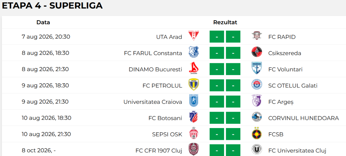This screenshot has height=156, width=346.
Task: Open the FCSB star emblem
Action: pos(257,133)
